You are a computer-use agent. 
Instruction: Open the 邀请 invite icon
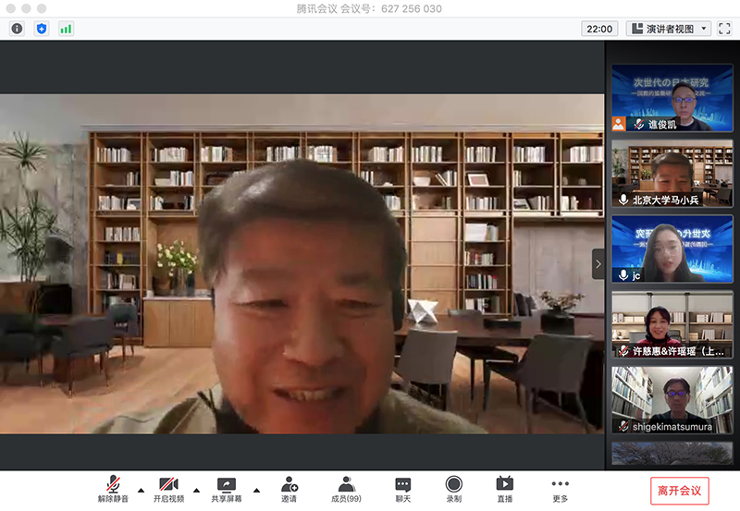point(290,489)
